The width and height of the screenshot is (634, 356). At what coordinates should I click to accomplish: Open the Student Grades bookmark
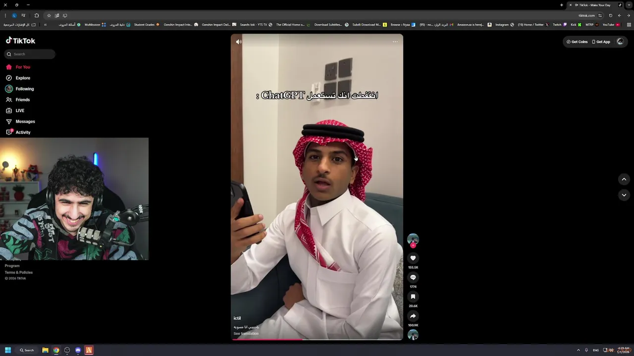tap(147, 25)
